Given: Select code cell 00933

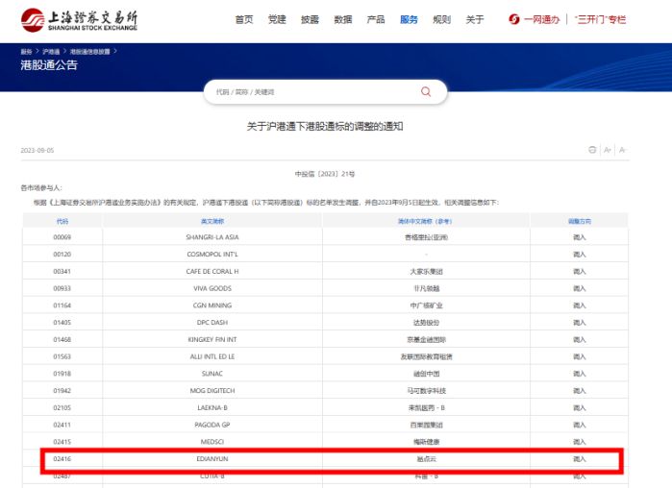Looking at the screenshot, I should pos(62,288).
